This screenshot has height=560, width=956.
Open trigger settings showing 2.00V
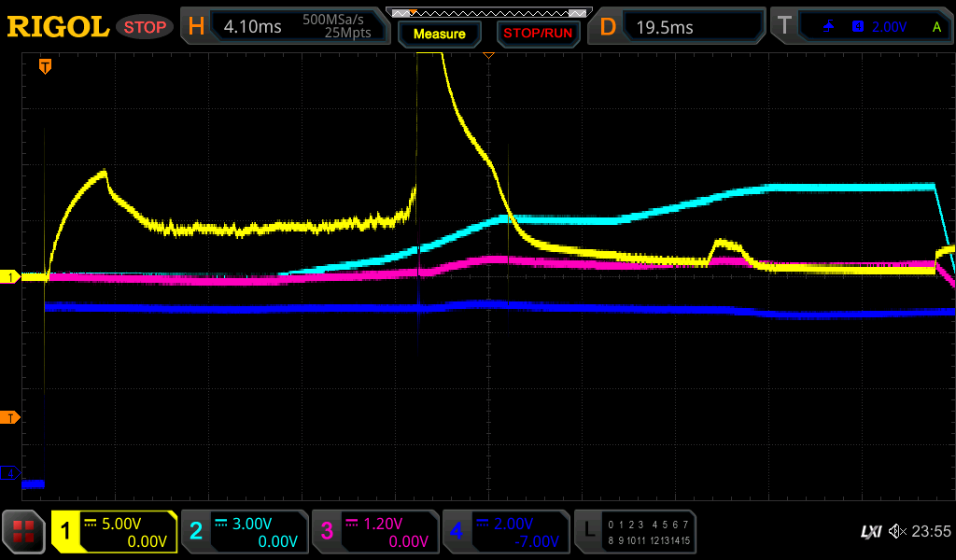tap(861, 27)
